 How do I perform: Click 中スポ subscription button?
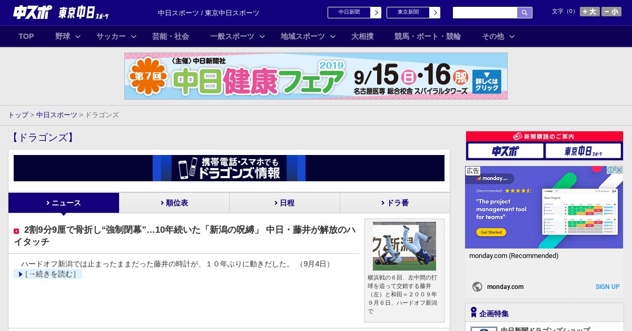click(505, 151)
